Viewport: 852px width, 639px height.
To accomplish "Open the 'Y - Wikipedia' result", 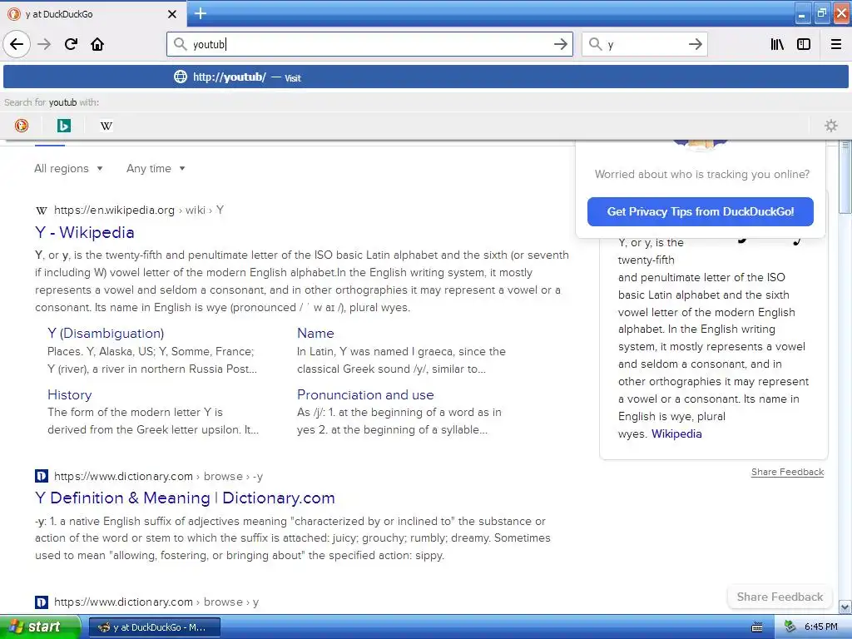I will [85, 233].
